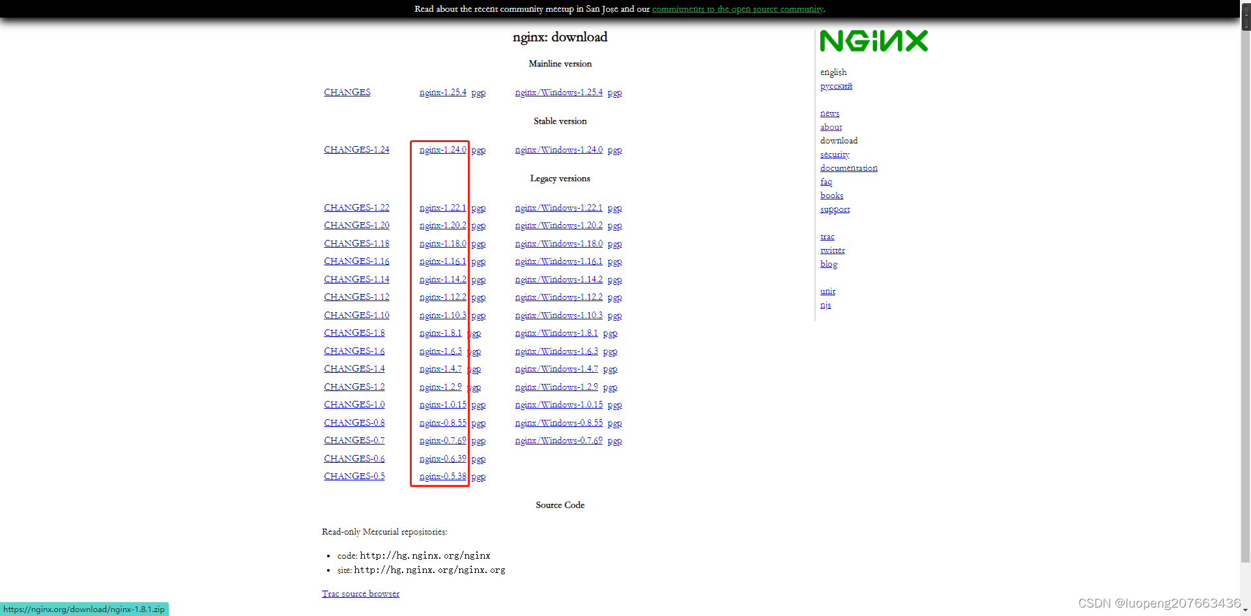Open CHANGES-1.14 link
This screenshot has width=1251, height=616.
click(x=356, y=280)
